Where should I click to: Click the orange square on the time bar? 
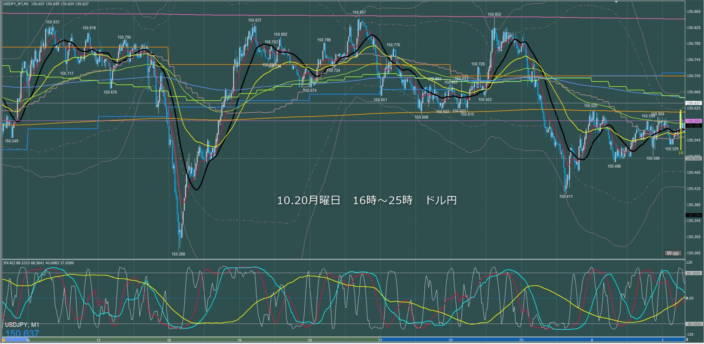pyautogui.click(x=4, y=340)
